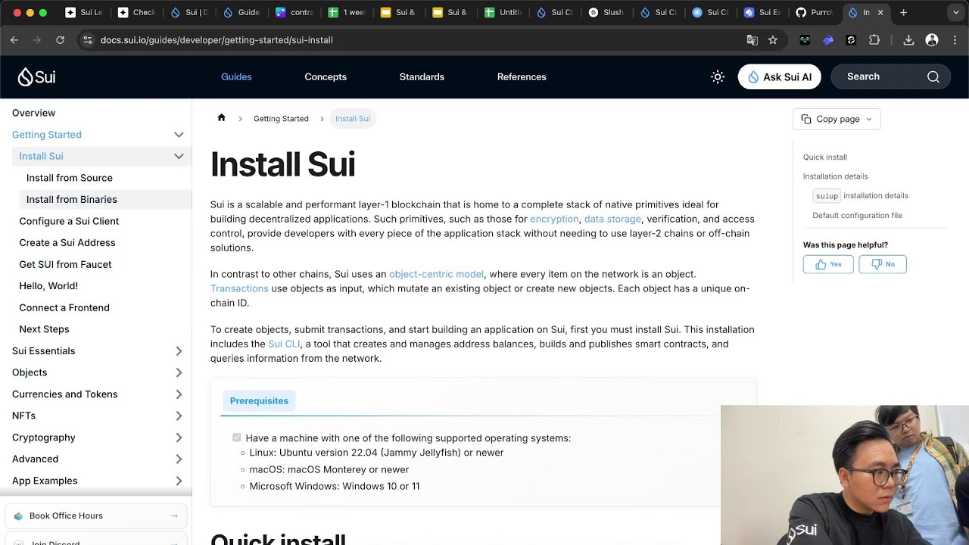Image resolution: width=969 pixels, height=545 pixels.
Task: Click the home breadcrumb icon
Action: click(x=222, y=117)
